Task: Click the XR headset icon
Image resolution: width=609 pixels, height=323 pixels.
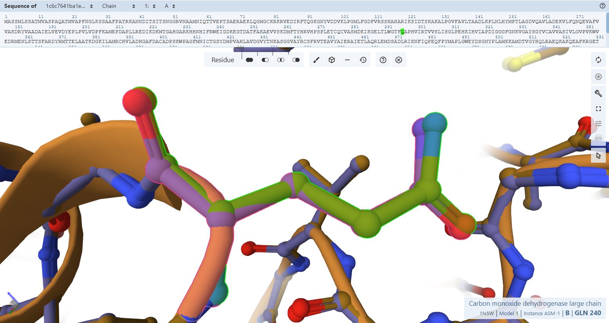Action: point(598,138)
